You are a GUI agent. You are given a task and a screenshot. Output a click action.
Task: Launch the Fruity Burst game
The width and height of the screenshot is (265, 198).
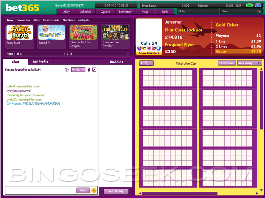pos(20,36)
